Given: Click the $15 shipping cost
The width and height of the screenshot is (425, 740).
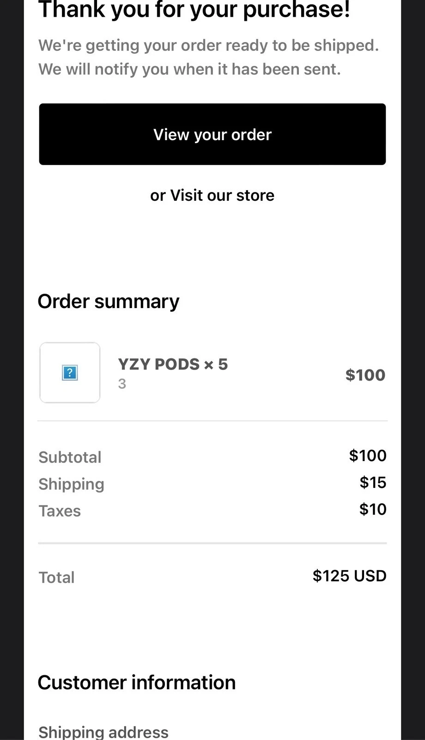Looking at the screenshot, I should (373, 482).
